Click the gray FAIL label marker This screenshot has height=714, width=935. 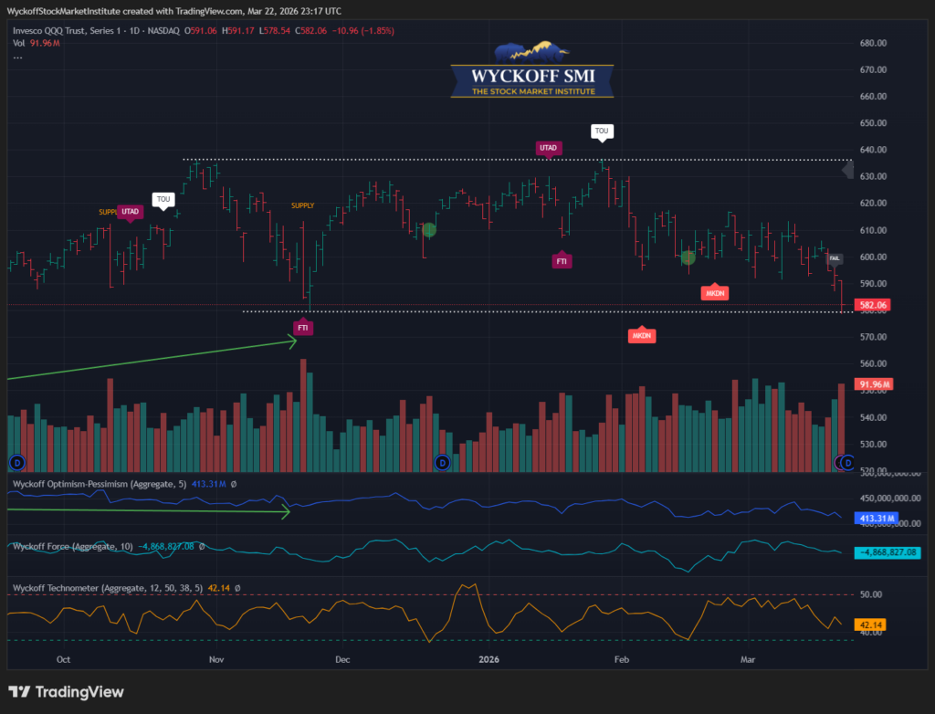pyautogui.click(x=835, y=259)
